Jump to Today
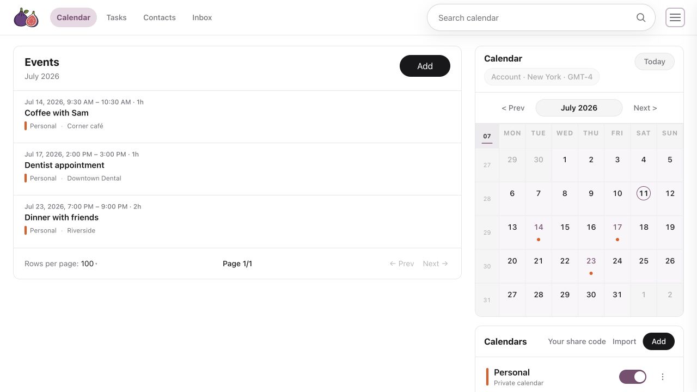This screenshot has width=697, height=392. 655,62
